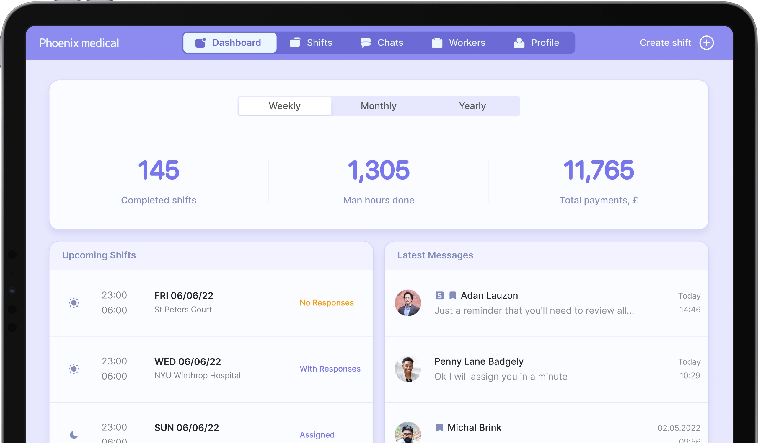Click the Shifts folder icon
Screen dimensions: 758x443
[296, 43]
